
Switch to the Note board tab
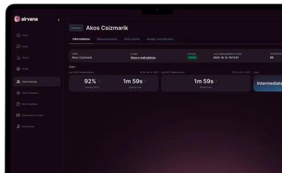coord(132,39)
